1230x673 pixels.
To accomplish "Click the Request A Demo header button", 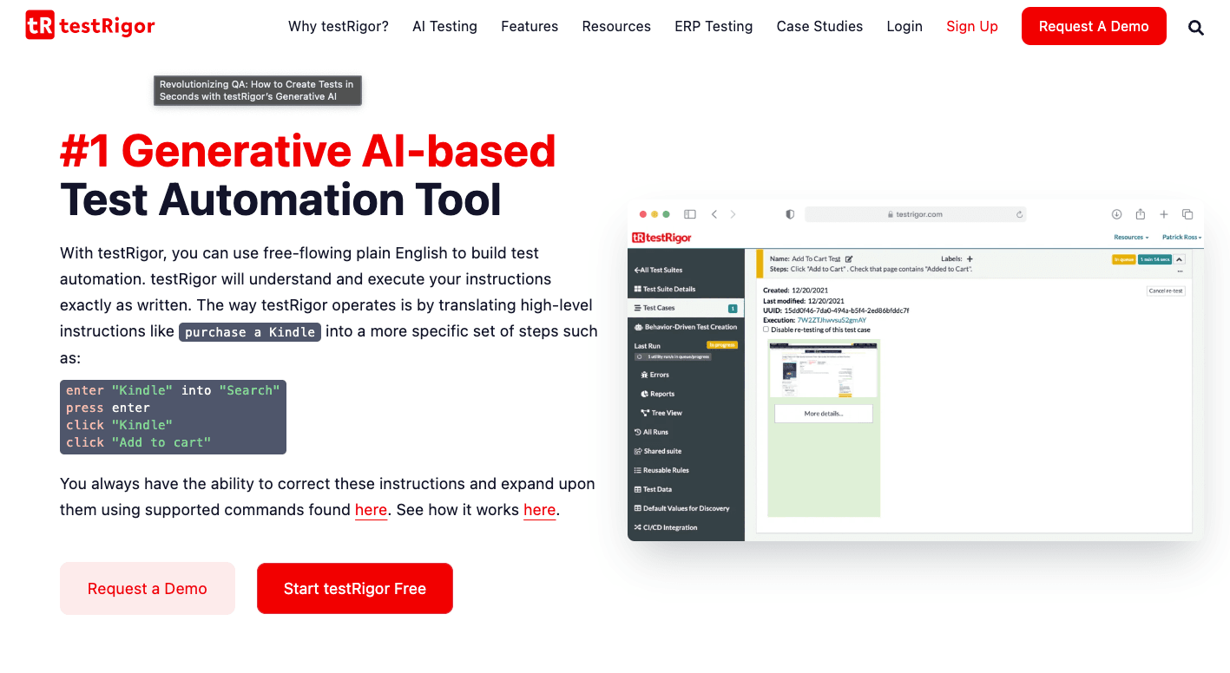I will [1094, 26].
